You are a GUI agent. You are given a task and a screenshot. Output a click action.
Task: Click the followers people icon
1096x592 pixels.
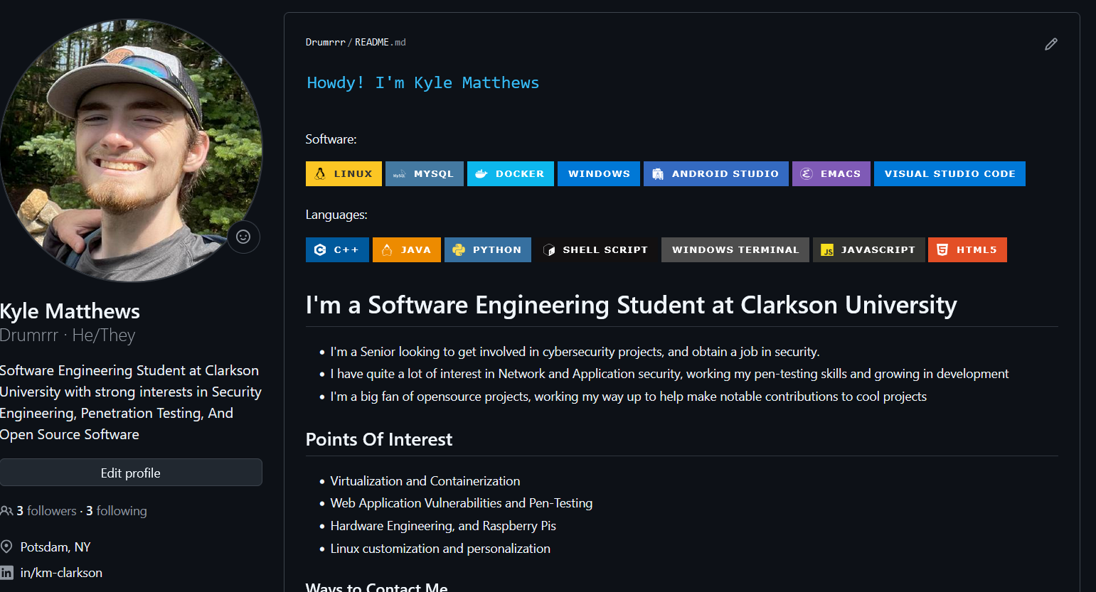pyautogui.click(x=6, y=511)
